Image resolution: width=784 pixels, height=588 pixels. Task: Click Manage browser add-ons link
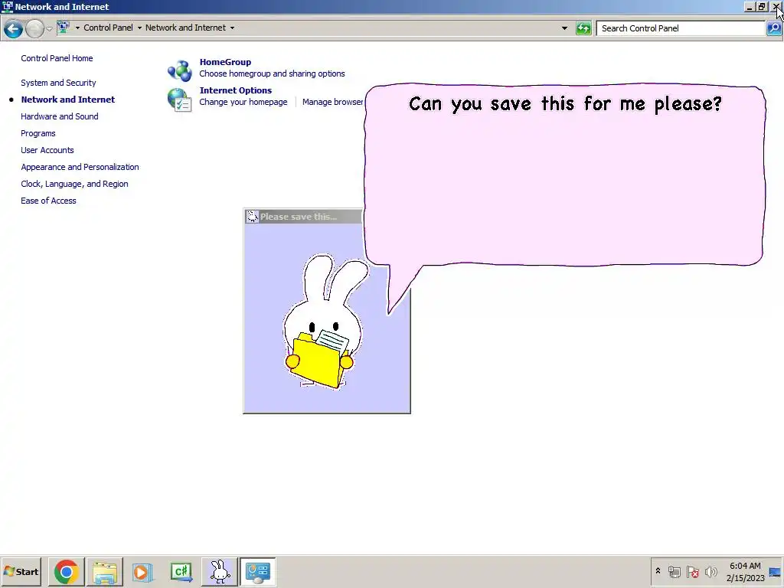click(333, 102)
